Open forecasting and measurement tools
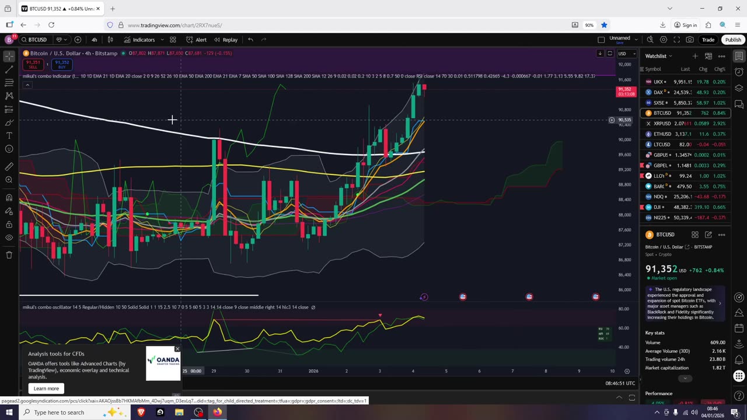Viewport: 747px width, 420px height. click(x=9, y=109)
